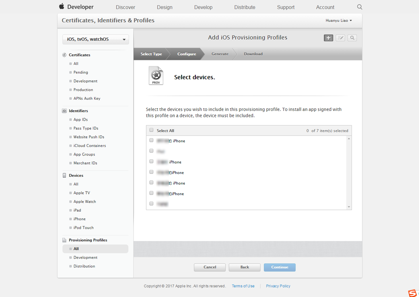Click the Configure step tab

pyautogui.click(x=187, y=54)
